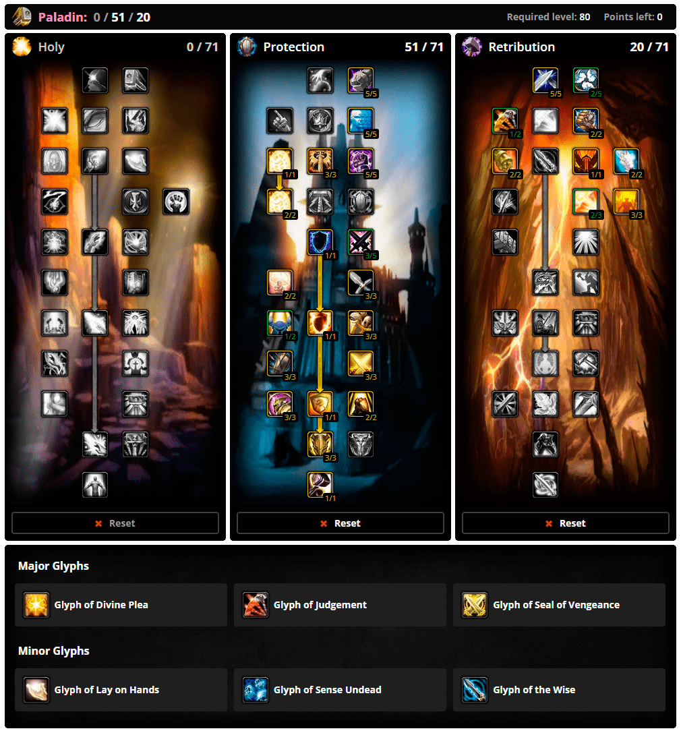
Task: Click the 'Major Glyphs' heading
Action: point(54,566)
